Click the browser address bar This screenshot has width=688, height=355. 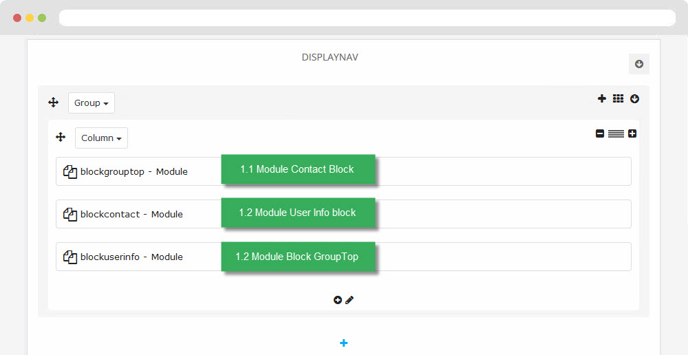click(x=367, y=18)
